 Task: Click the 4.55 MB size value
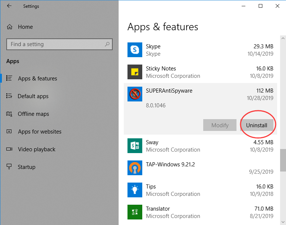(263, 142)
